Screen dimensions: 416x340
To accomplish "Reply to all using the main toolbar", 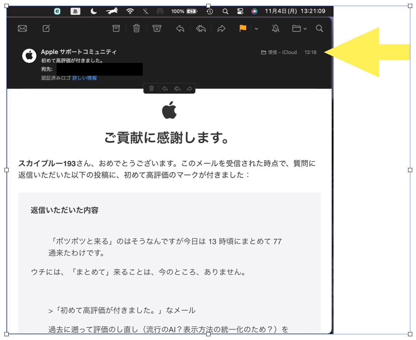I will (201, 29).
